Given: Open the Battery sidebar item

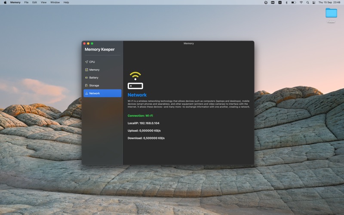Looking at the screenshot, I should [x=102, y=78].
